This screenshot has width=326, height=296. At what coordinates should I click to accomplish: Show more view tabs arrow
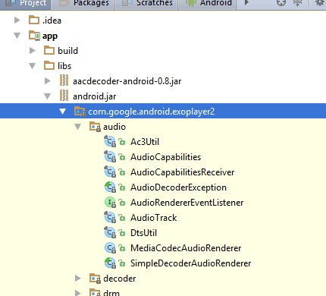(247, 2)
